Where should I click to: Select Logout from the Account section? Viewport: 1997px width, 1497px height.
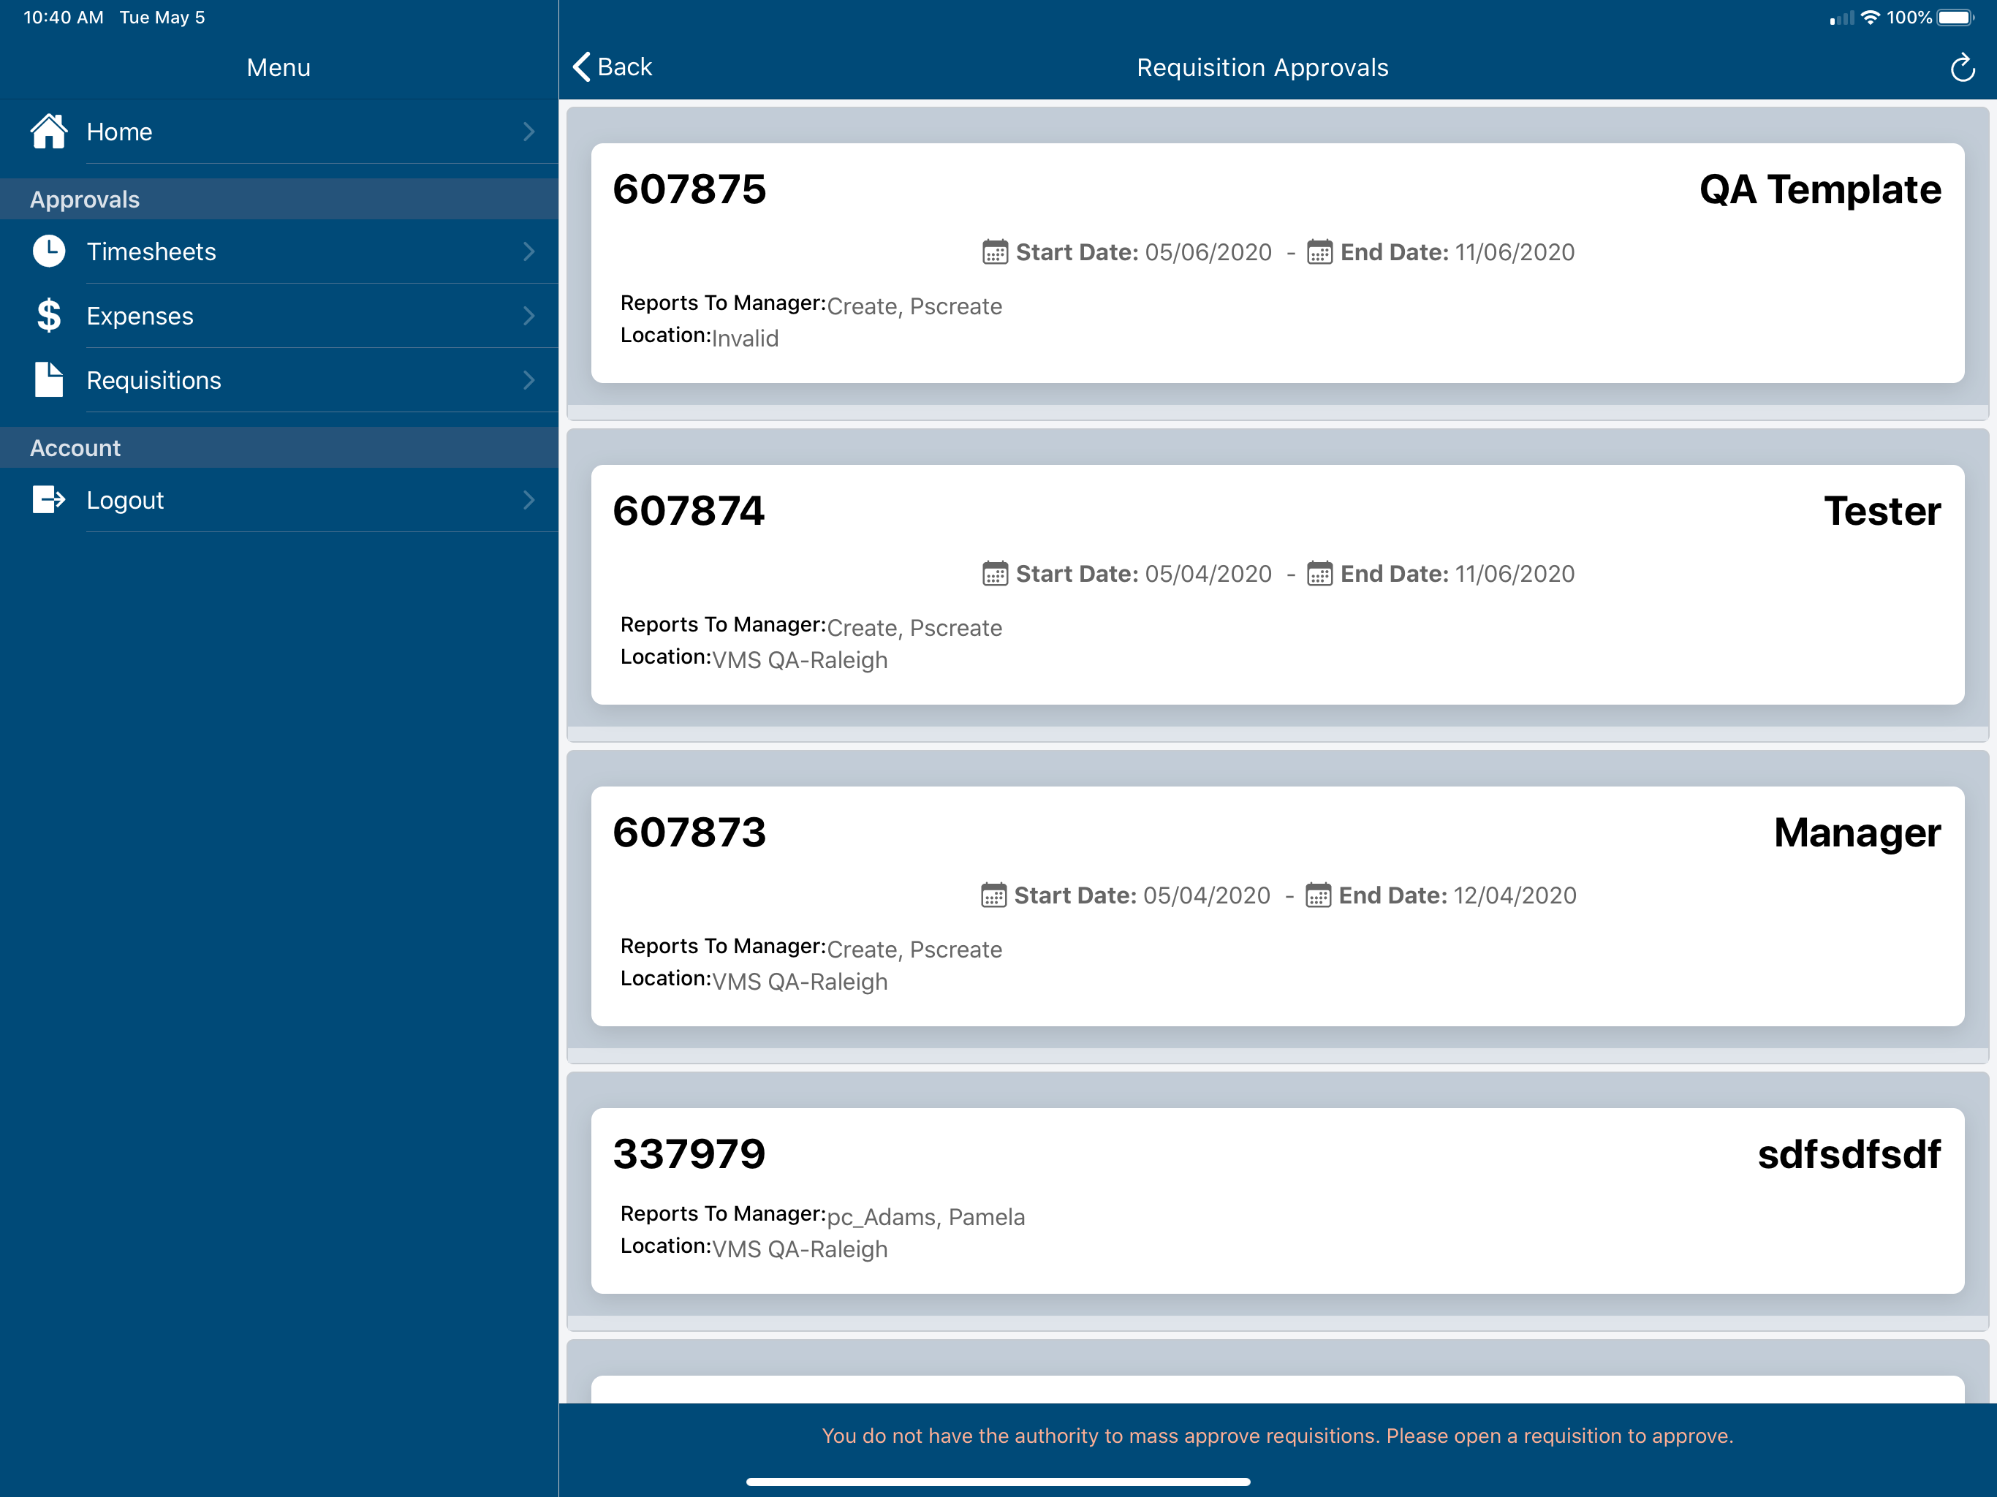click(279, 499)
